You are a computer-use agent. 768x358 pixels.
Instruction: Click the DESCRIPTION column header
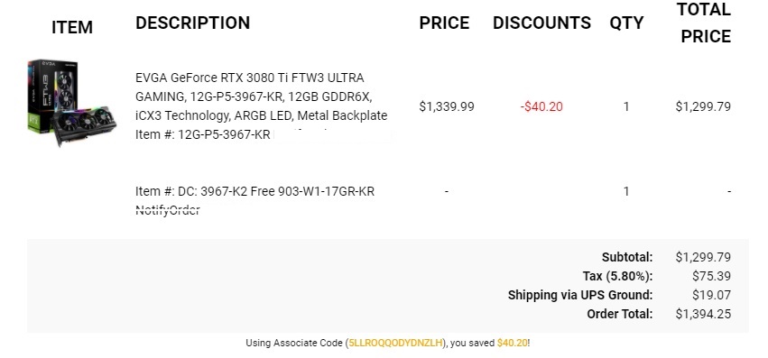192,23
